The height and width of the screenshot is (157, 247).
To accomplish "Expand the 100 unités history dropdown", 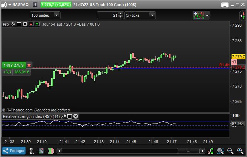I will coord(57,15).
